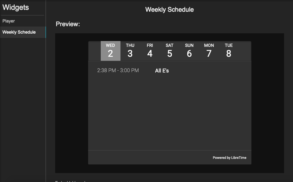Switch to the MON 7 tab
The height and width of the screenshot is (182, 293).
pyautogui.click(x=209, y=51)
